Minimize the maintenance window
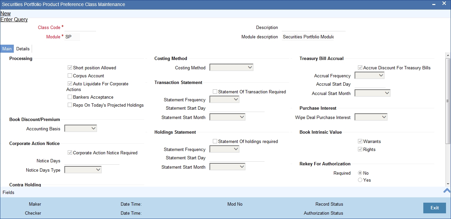The image size is (451, 219). (x=434, y=4)
